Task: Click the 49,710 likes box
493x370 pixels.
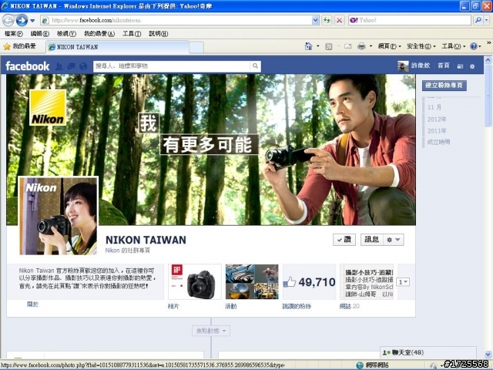Action: (310, 282)
